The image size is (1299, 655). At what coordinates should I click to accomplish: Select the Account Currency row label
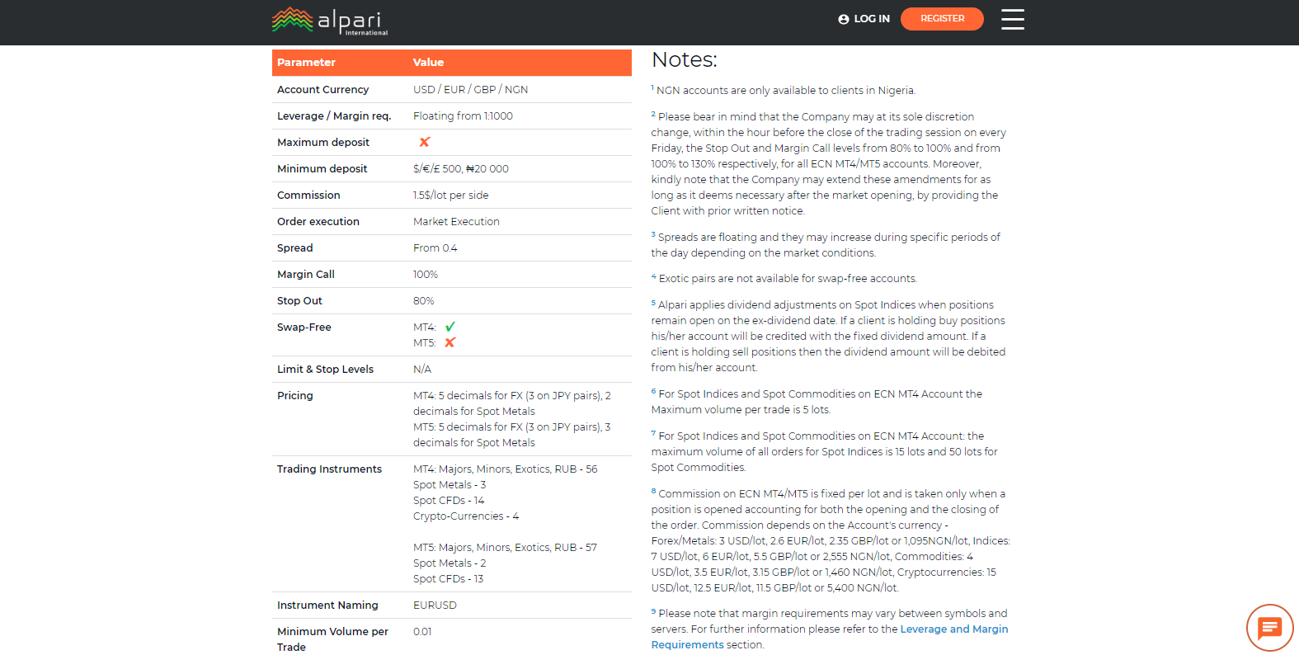click(x=322, y=89)
